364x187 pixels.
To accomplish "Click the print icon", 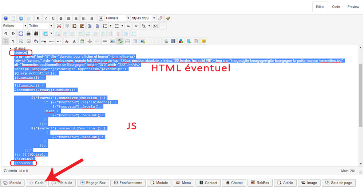I will click(x=28, y=34).
